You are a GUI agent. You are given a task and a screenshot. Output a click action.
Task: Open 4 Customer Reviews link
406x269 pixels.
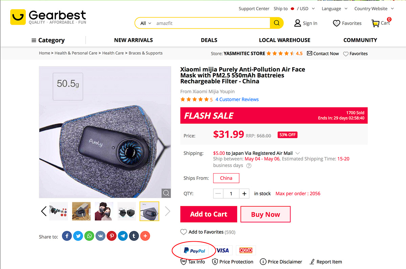coord(237,100)
